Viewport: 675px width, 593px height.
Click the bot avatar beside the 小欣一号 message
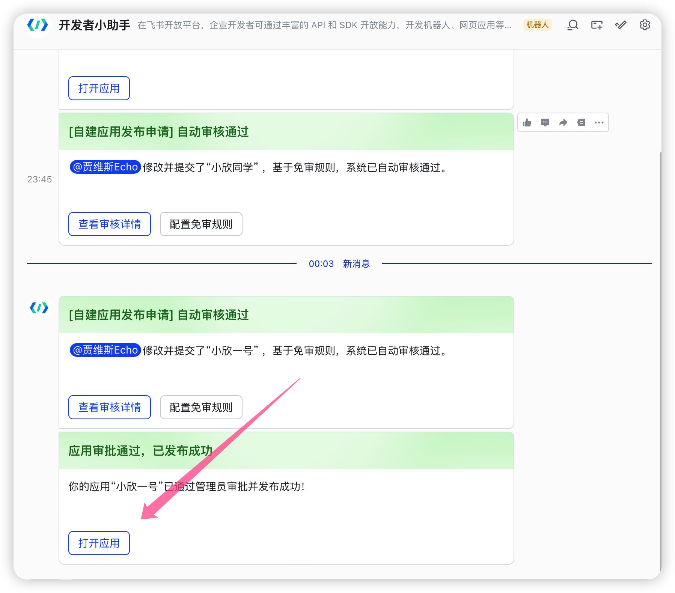(x=39, y=308)
